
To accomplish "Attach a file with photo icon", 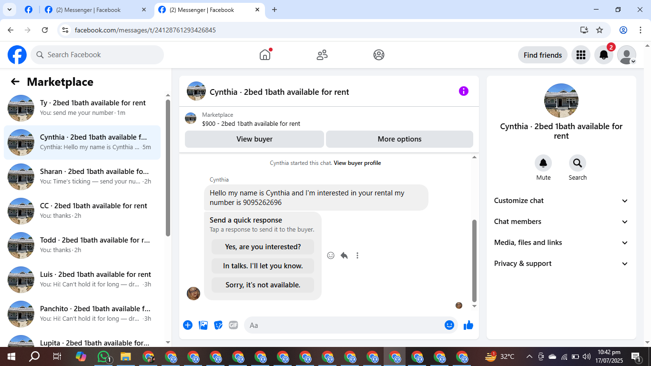I will 203,325.
